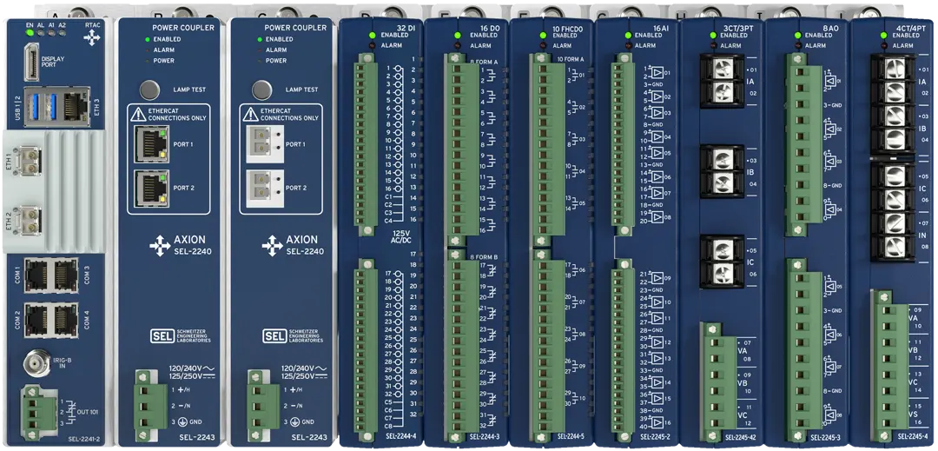
Task: Click warning triangle on fiber power coupler
Action: 250,114
